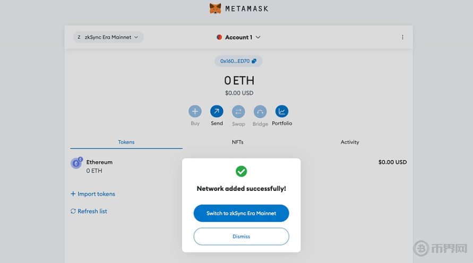Copy address using the copy icon

(x=254, y=62)
